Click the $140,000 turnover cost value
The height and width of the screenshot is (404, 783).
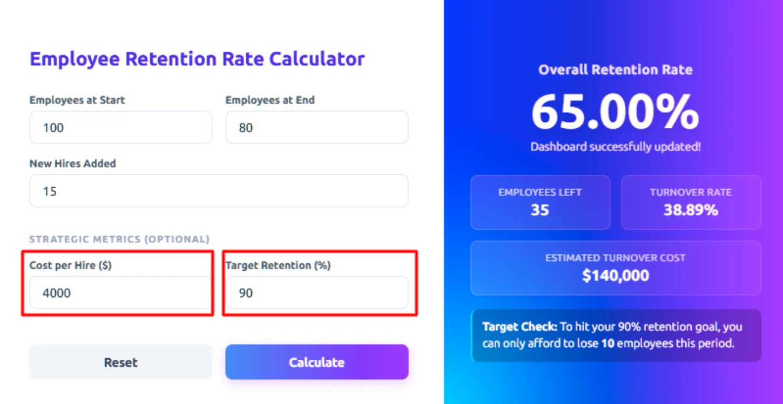(x=615, y=276)
